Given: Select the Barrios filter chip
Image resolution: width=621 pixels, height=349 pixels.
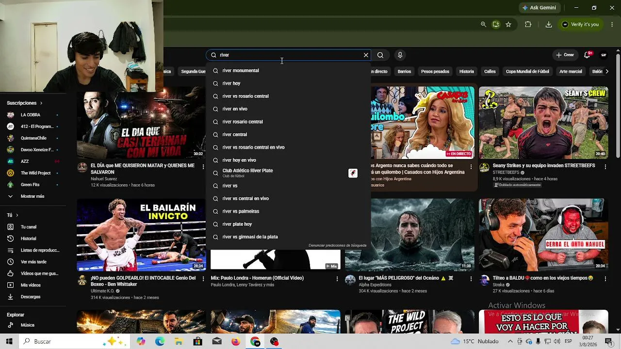Looking at the screenshot, I should point(404,72).
